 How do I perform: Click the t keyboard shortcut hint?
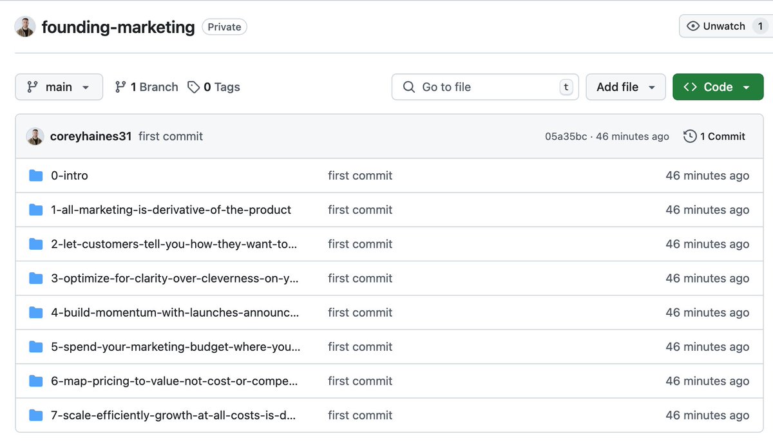[566, 87]
